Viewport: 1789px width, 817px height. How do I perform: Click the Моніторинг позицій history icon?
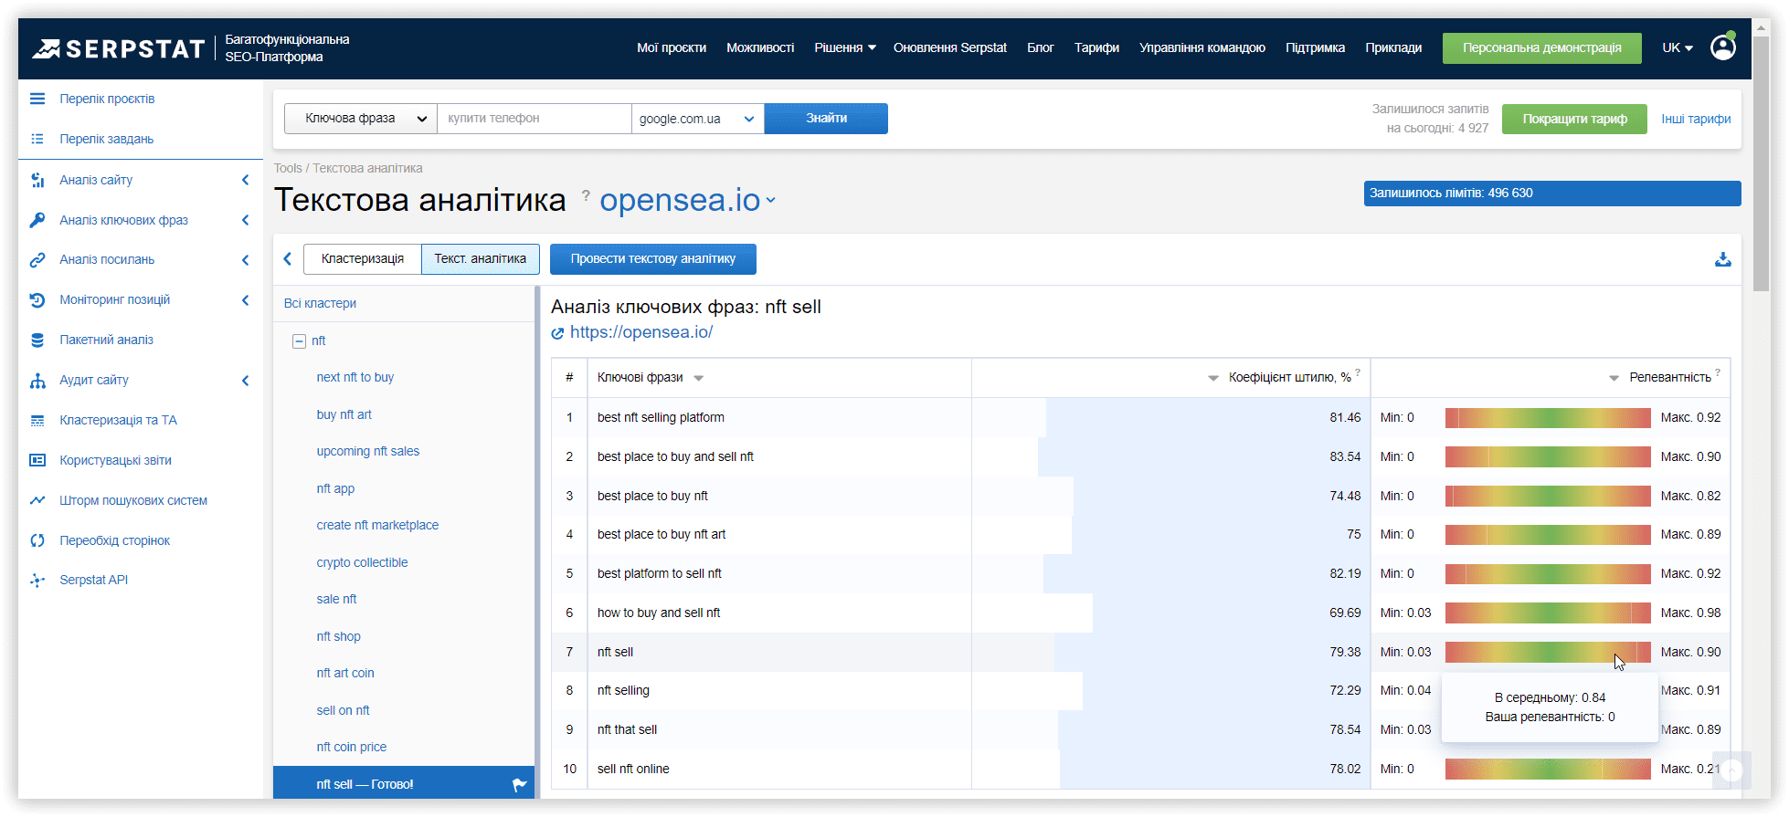pos(37,299)
